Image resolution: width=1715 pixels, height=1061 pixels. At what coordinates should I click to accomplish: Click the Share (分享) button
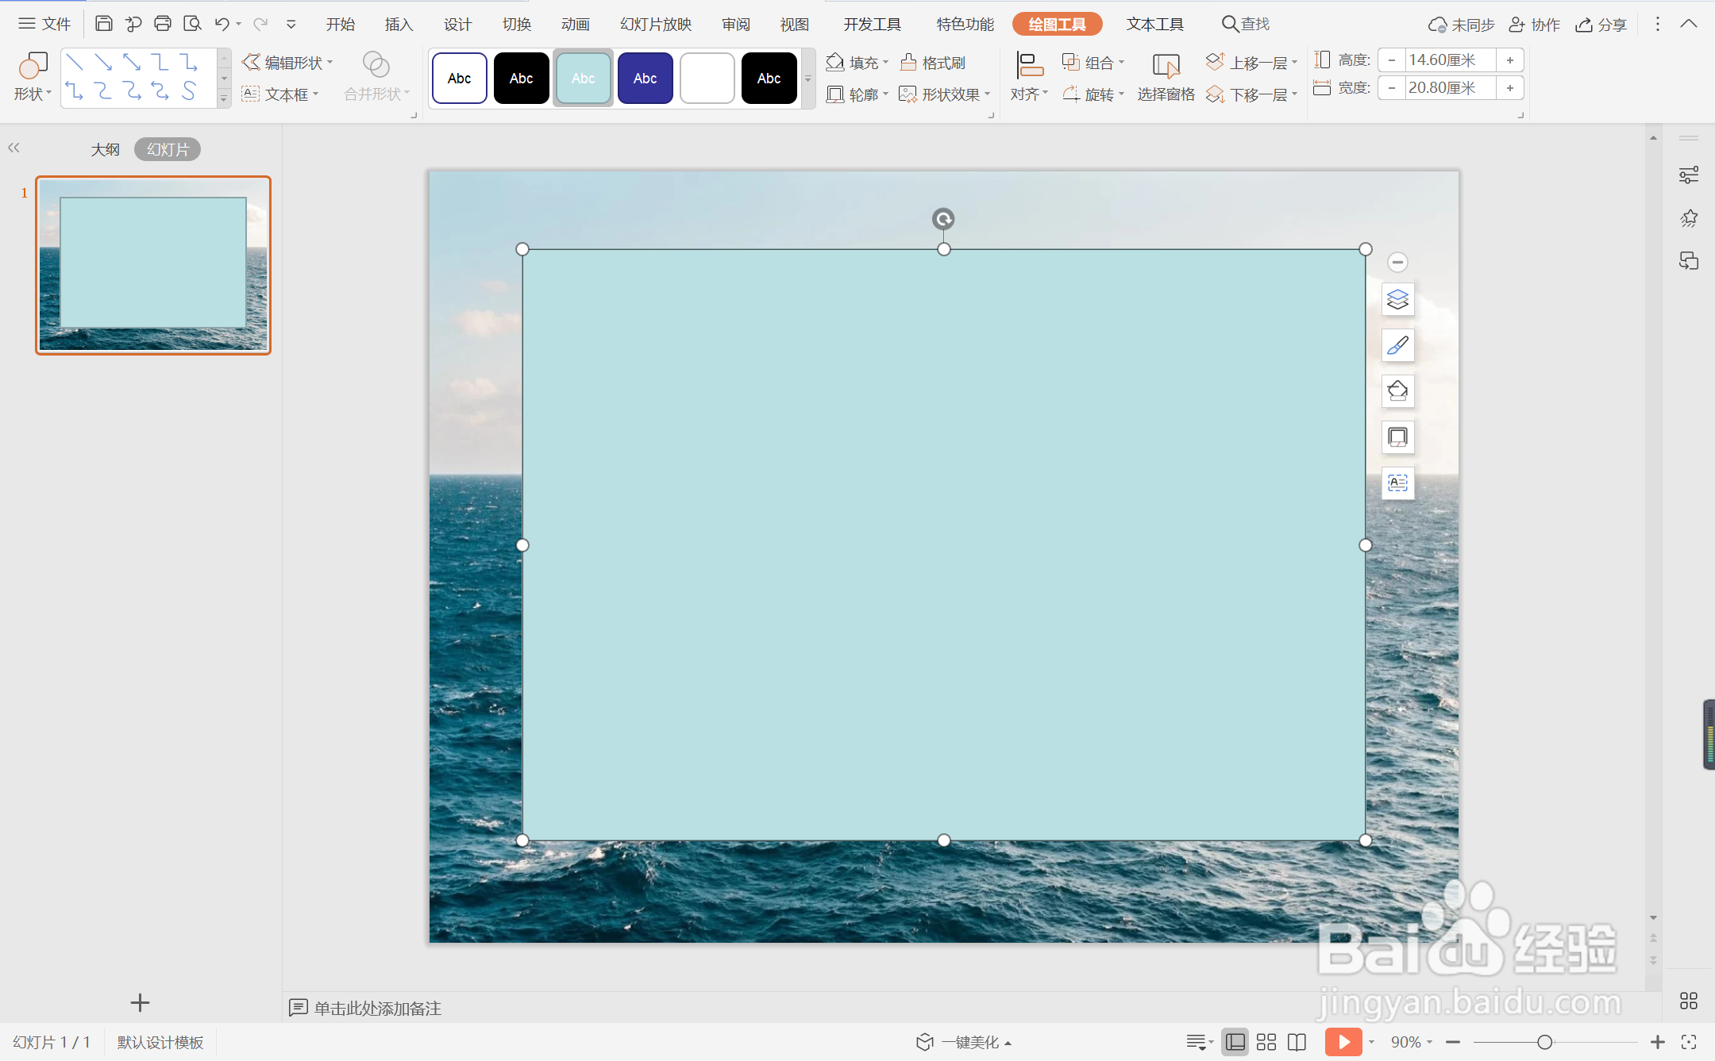[x=1601, y=25]
